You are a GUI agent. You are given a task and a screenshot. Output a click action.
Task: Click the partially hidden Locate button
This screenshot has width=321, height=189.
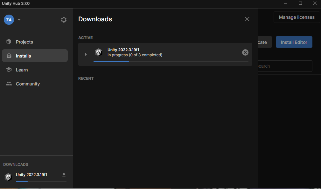tap(265, 42)
